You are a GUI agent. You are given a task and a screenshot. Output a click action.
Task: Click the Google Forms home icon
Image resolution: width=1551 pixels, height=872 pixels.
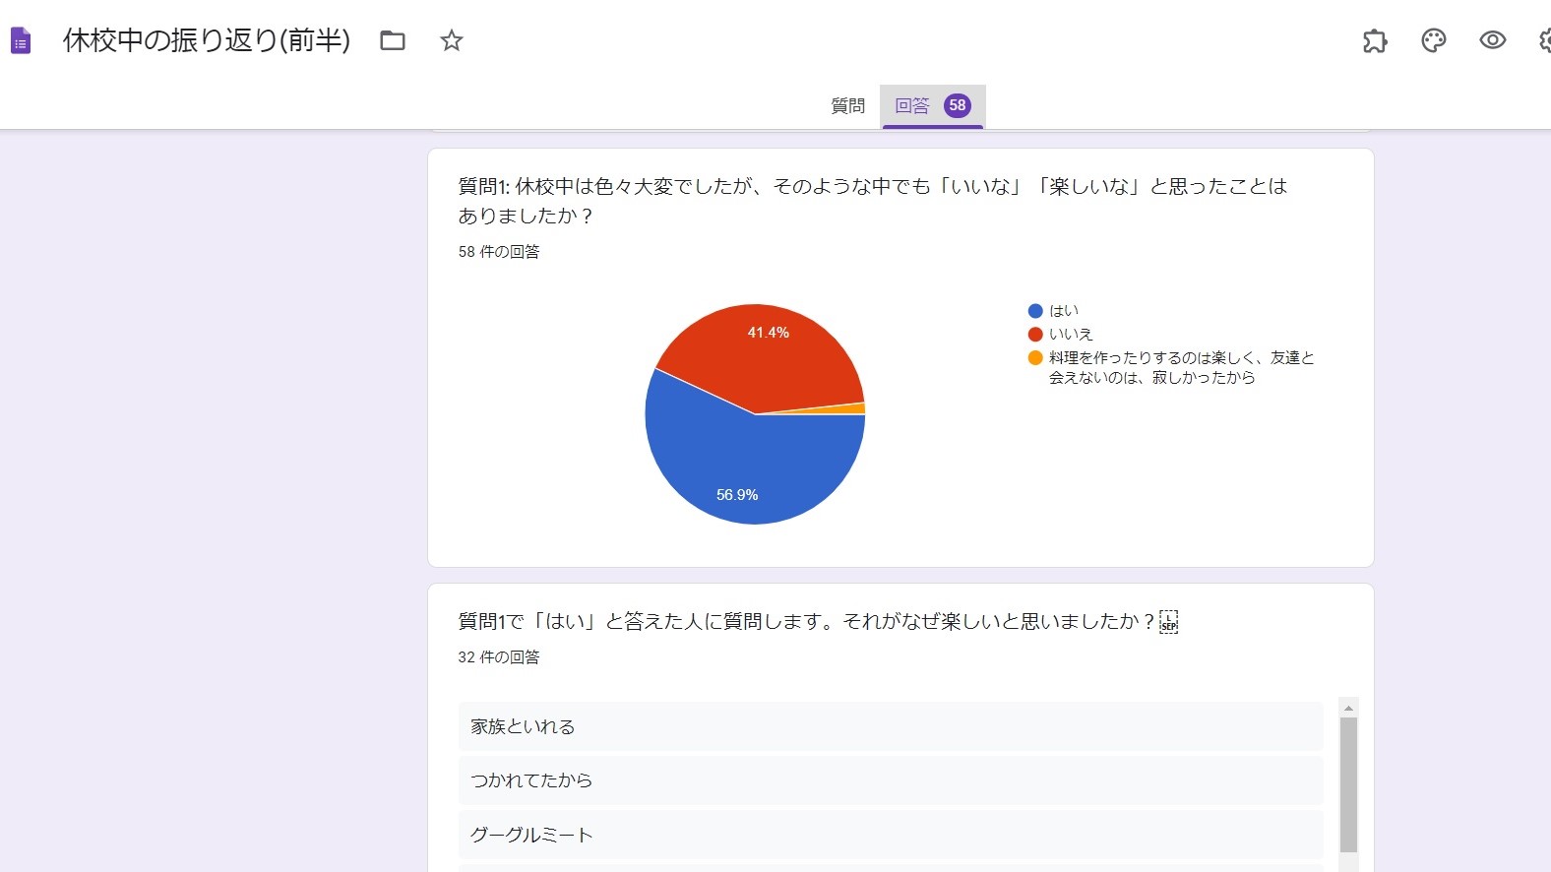coord(21,41)
